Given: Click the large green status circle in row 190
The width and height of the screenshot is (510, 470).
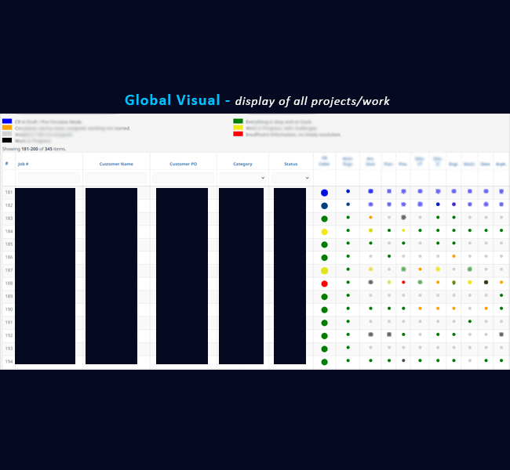Looking at the screenshot, I should click(x=324, y=309).
